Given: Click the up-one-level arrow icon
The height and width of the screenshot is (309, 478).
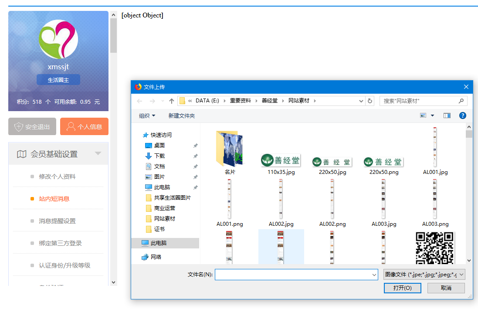Looking at the screenshot, I should pos(172,101).
